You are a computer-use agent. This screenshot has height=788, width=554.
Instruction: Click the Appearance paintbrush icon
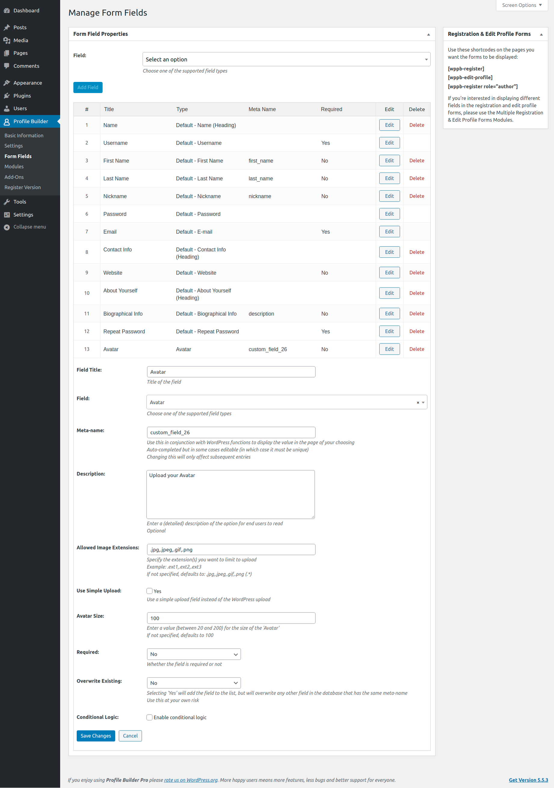7,83
